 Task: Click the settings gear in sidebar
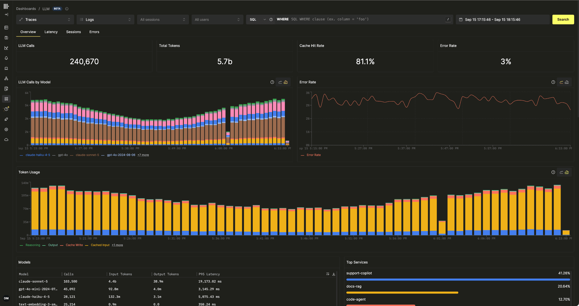[x=6, y=129]
